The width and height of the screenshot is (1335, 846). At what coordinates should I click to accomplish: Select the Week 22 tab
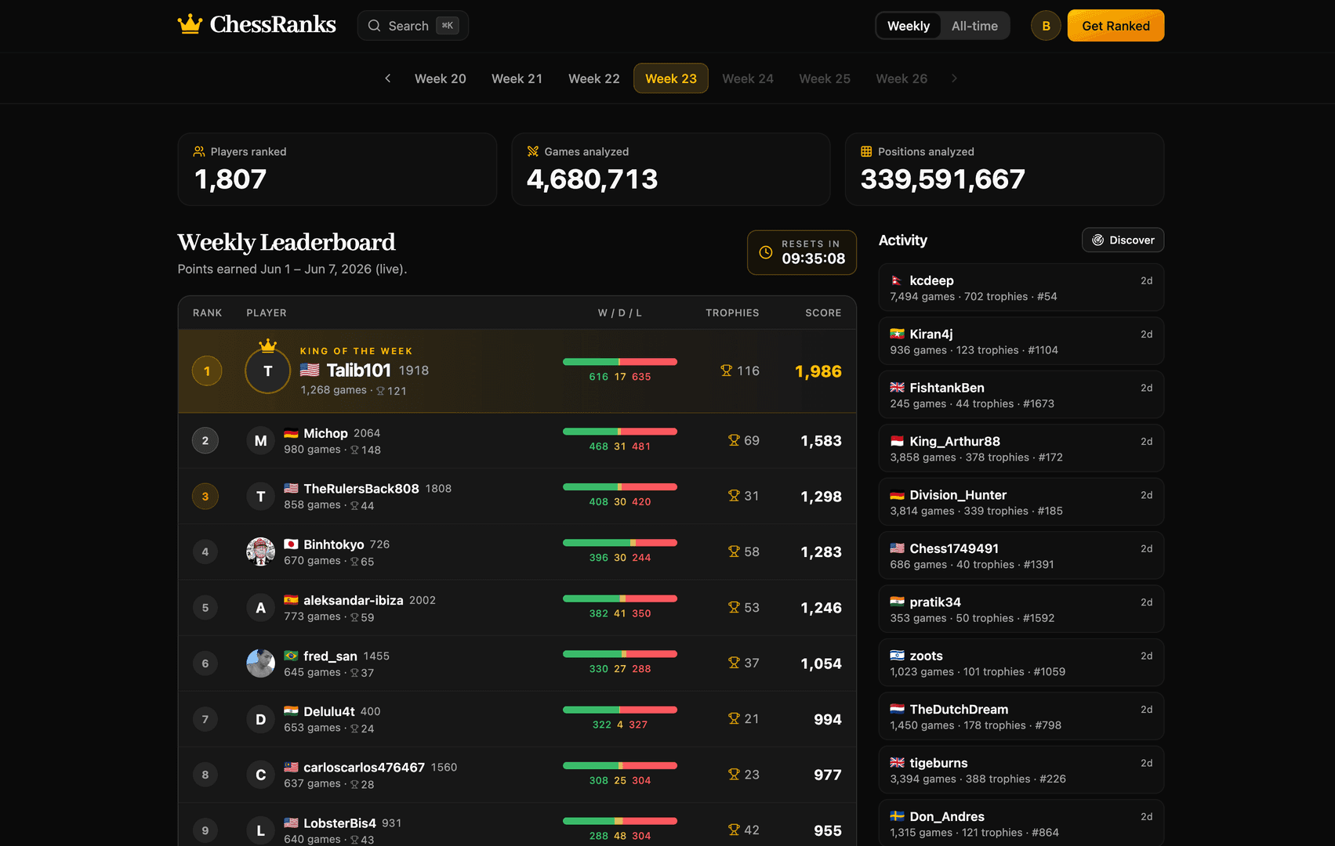[x=594, y=78]
